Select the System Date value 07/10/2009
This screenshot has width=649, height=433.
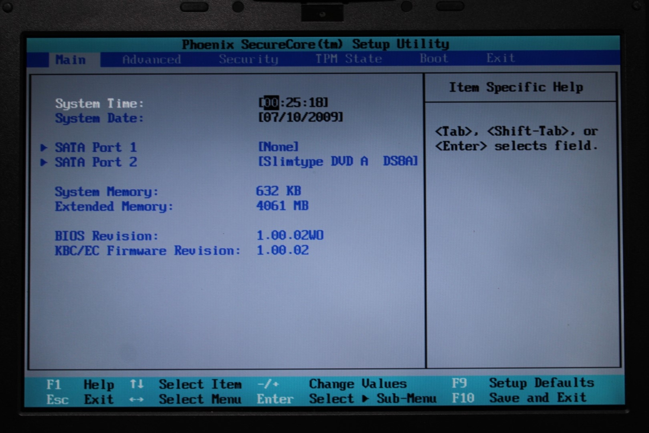tap(301, 117)
